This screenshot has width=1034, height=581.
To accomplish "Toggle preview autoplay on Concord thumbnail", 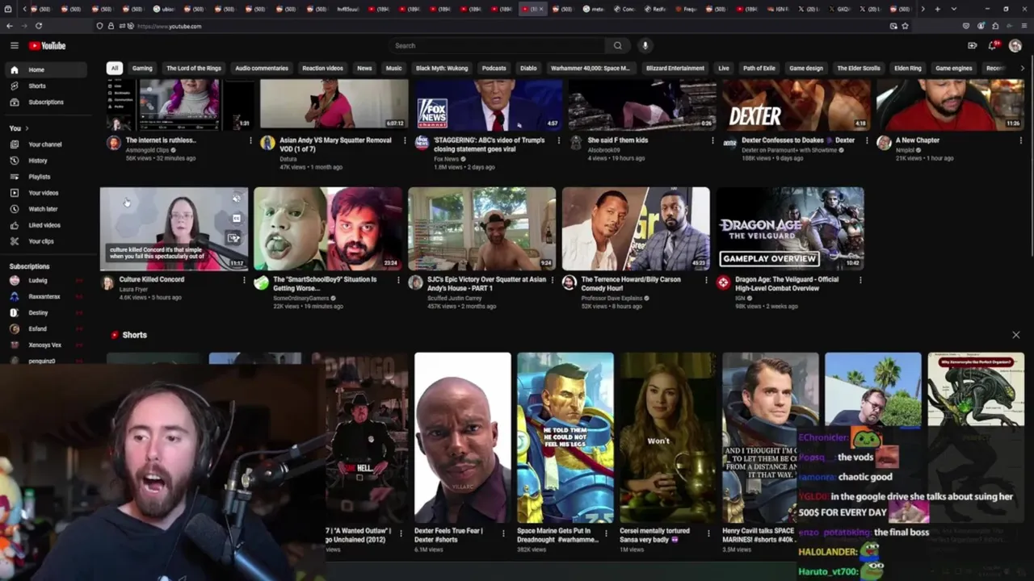I will (x=234, y=237).
